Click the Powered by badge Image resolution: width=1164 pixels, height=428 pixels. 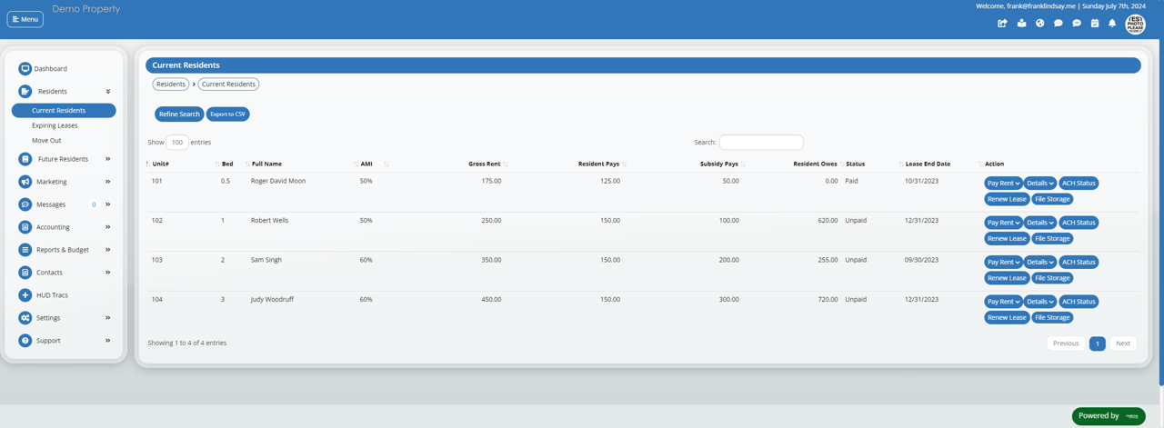(1109, 416)
